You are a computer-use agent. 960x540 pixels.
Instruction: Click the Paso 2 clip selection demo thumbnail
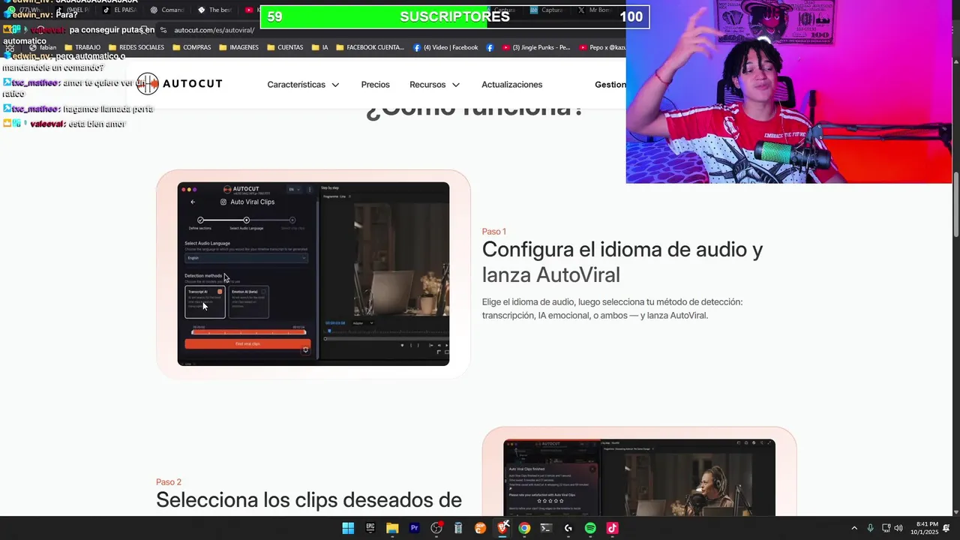639,477
